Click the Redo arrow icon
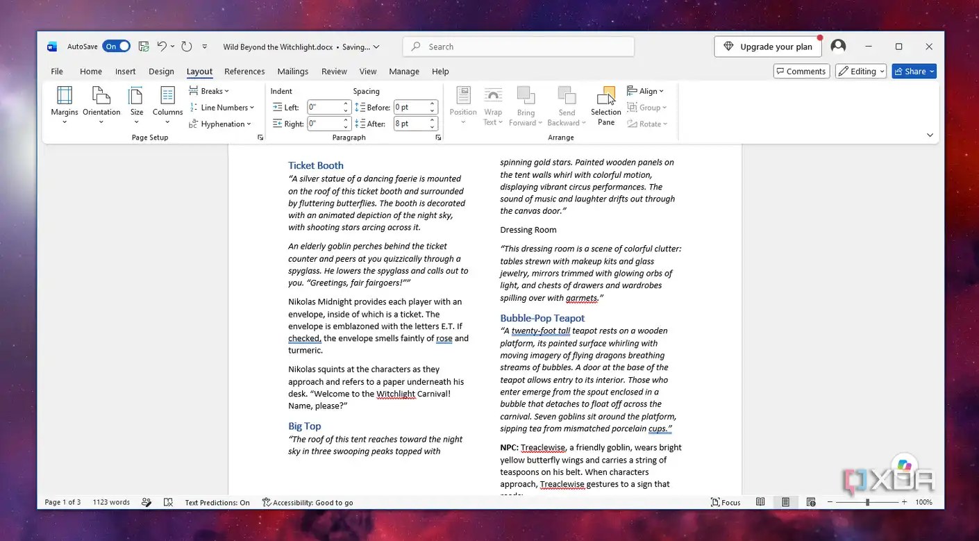The width and height of the screenshot is (979, 541). coord(186,47)
